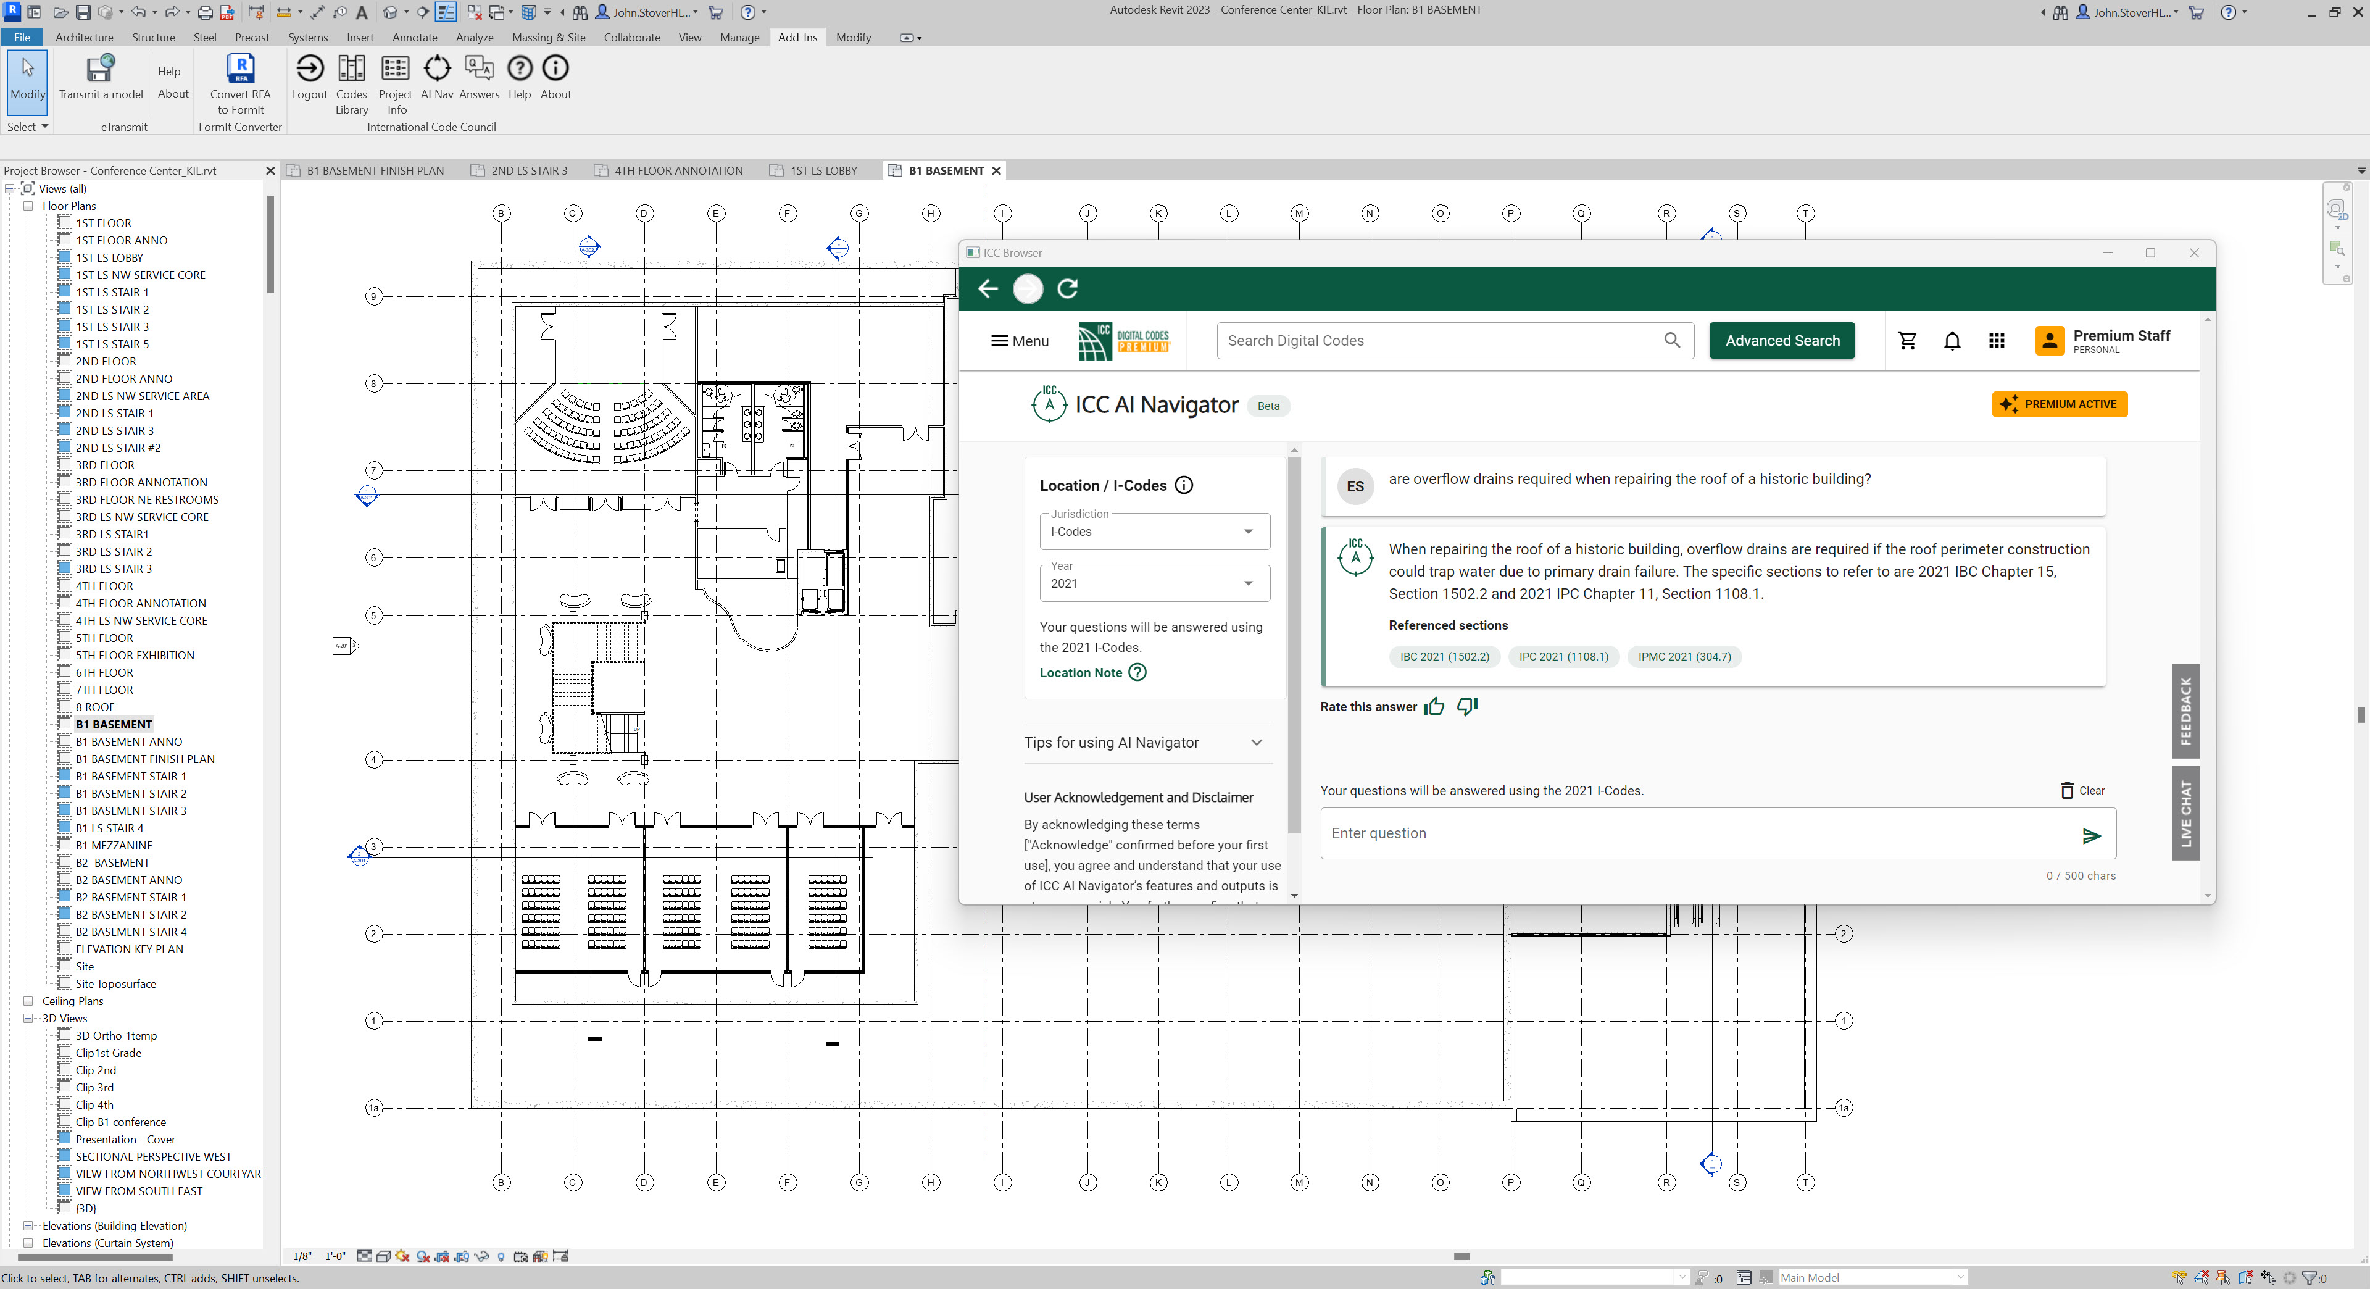Click the Advanced Search button
This screenshot has height=1289, width=2370.
pyautogui.click(x=1781, y=340)
